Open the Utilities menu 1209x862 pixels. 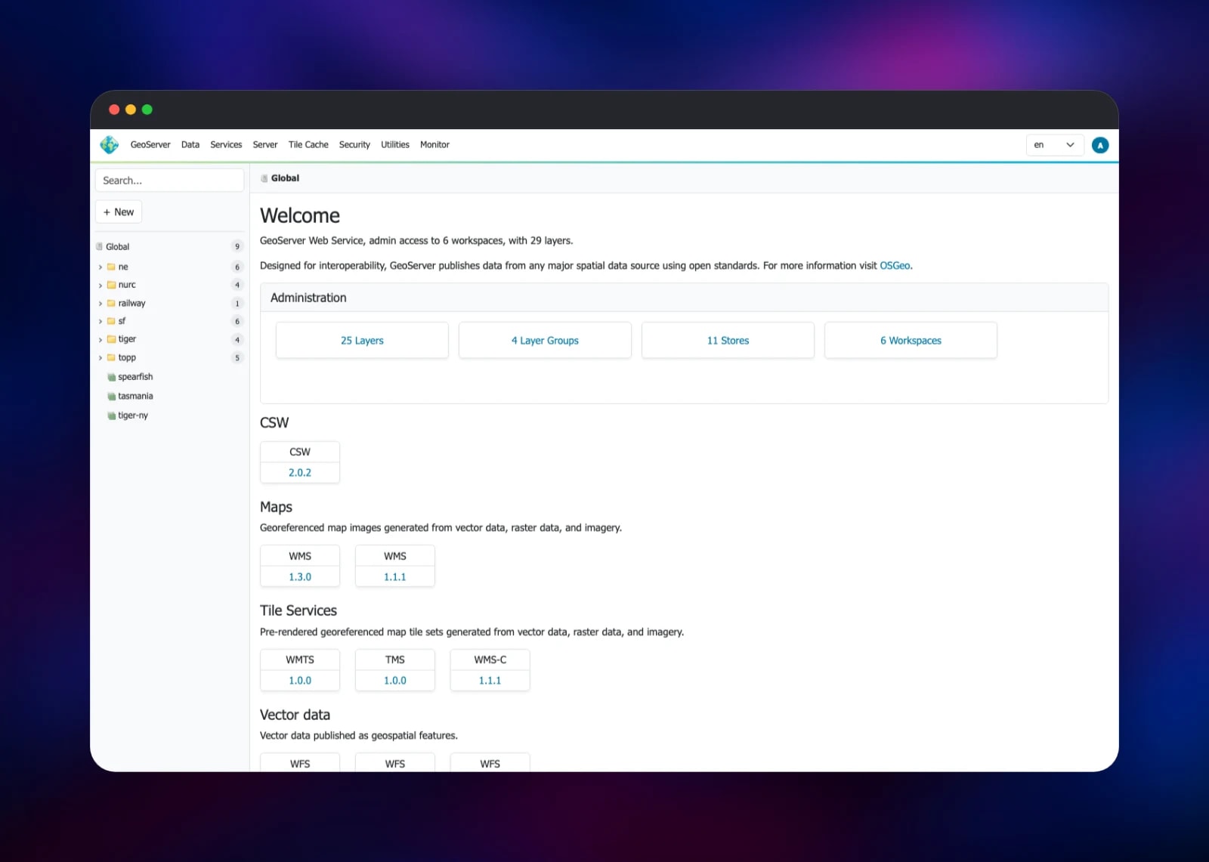click(395, 144)
